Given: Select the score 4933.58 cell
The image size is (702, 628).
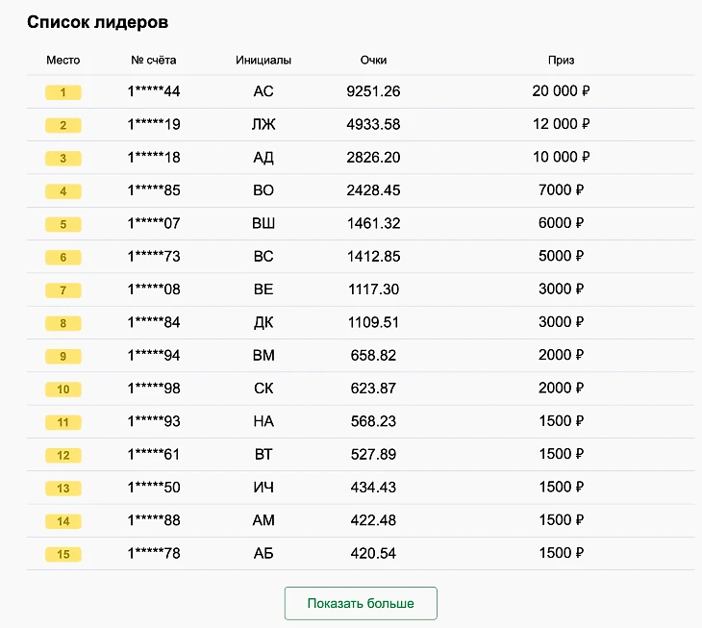Looking at the screenshot, I should point(373,124).
